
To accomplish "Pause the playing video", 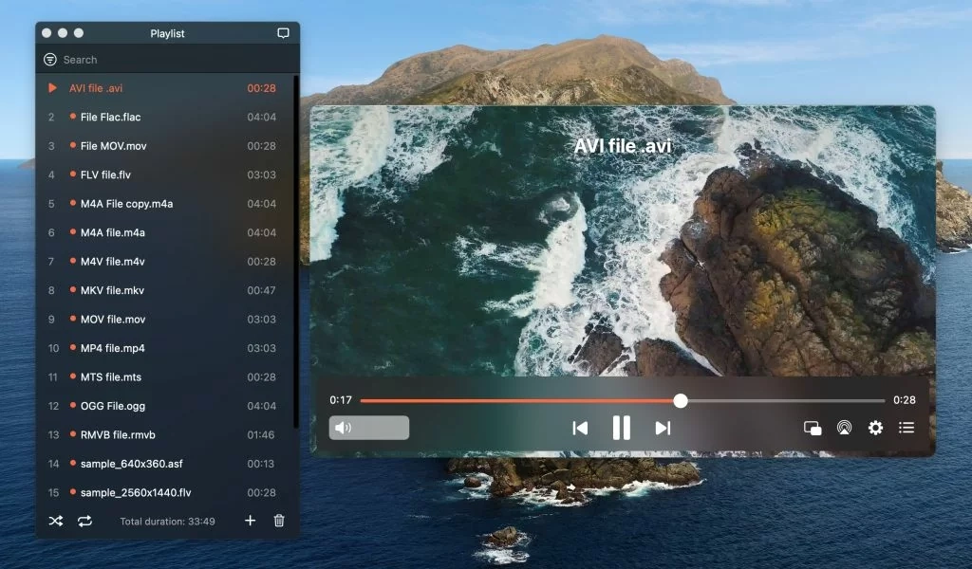I will [x=621, y=428].
